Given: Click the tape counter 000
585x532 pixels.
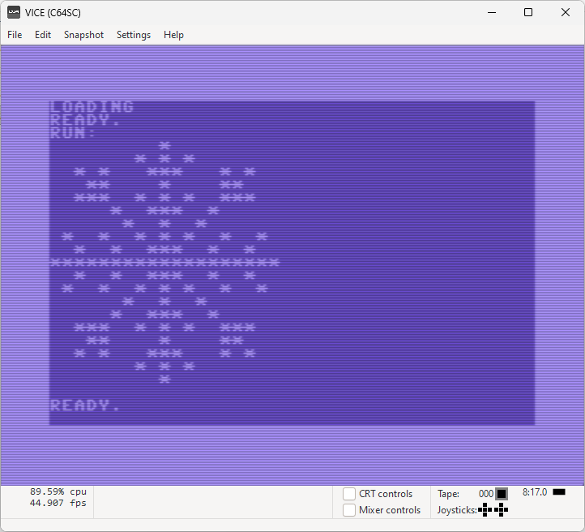Looking at the screenshot, I should pos(485,494).
